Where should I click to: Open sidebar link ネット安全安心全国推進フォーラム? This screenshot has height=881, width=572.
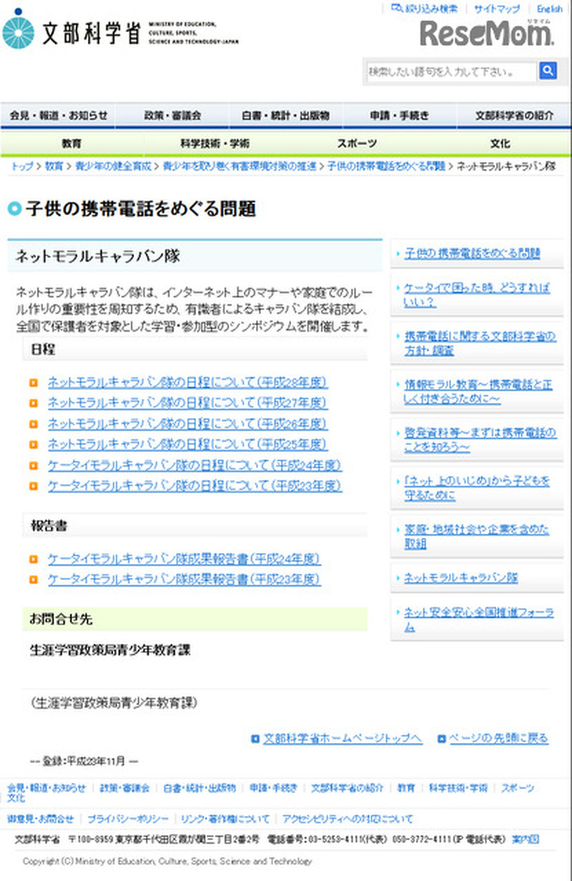[477, 619]
